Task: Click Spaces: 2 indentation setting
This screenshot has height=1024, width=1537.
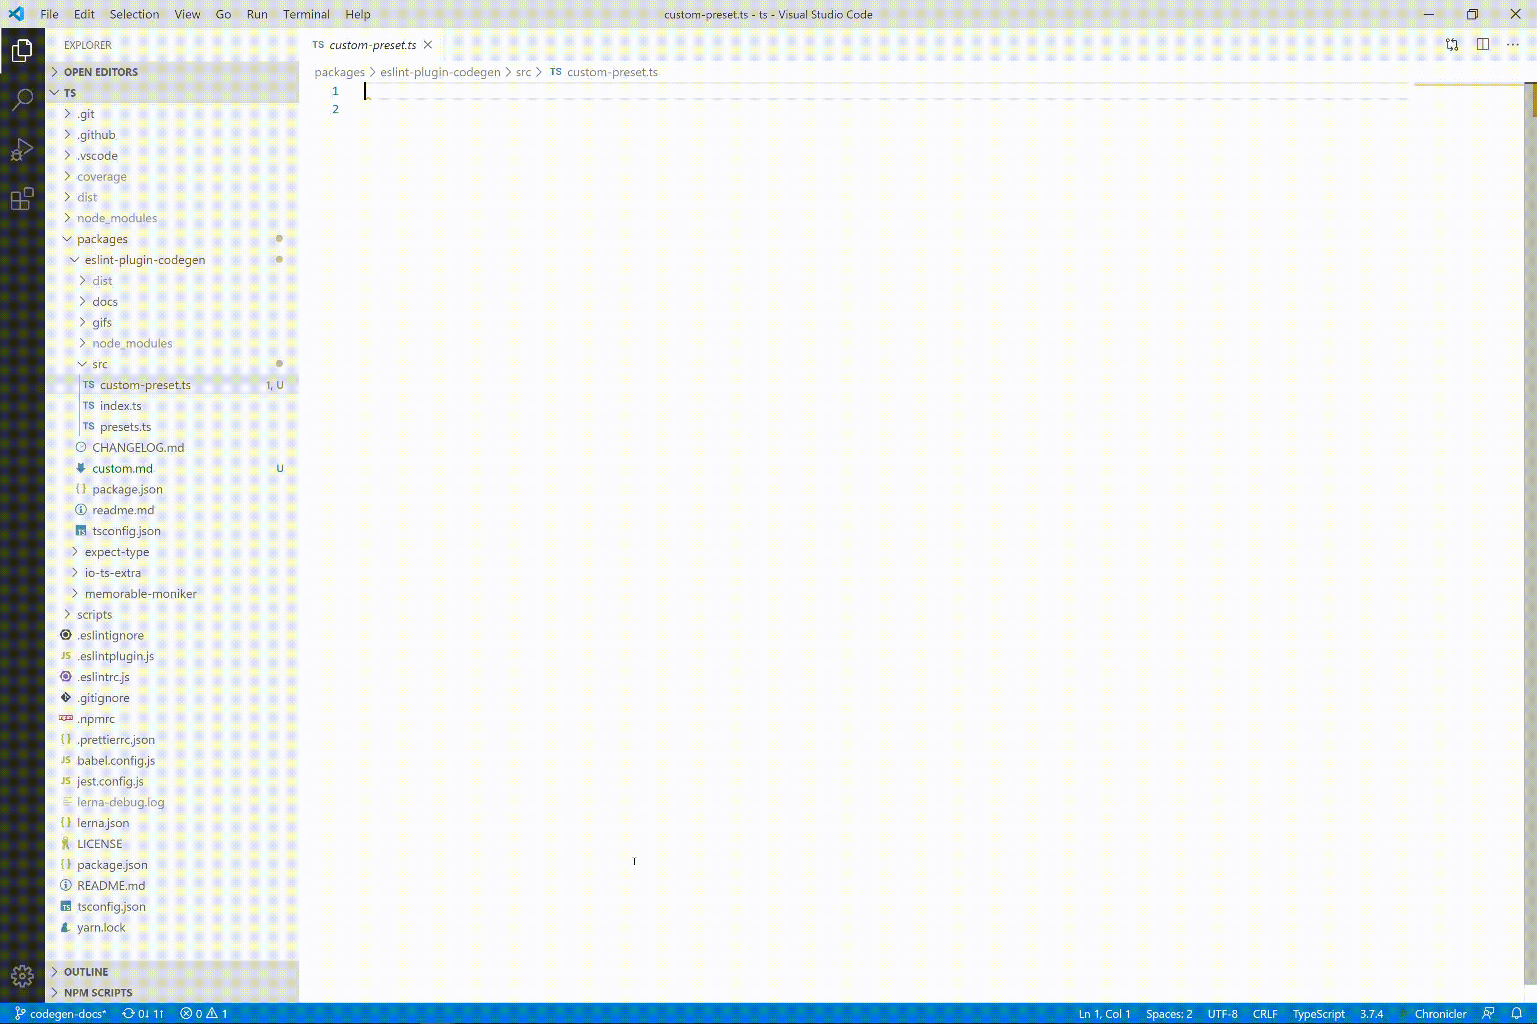Action: click(x=1168, y=1013)
